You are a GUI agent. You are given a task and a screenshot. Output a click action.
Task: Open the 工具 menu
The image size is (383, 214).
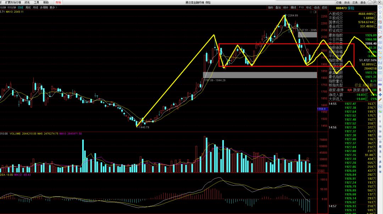tap(37, 2)
